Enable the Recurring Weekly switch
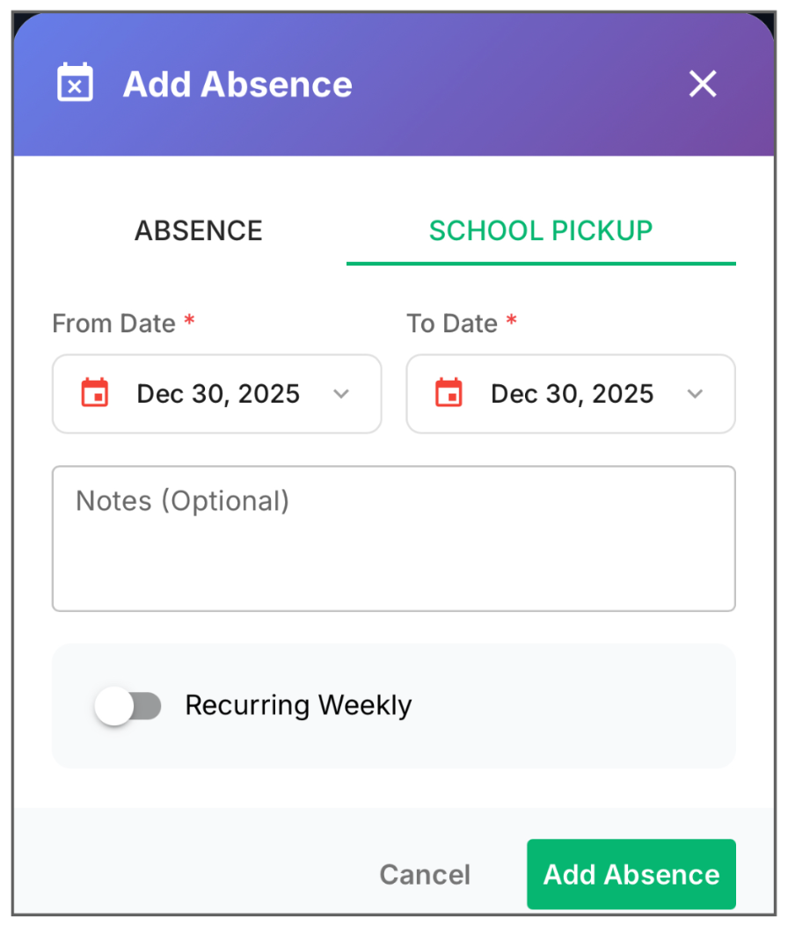 128,705
